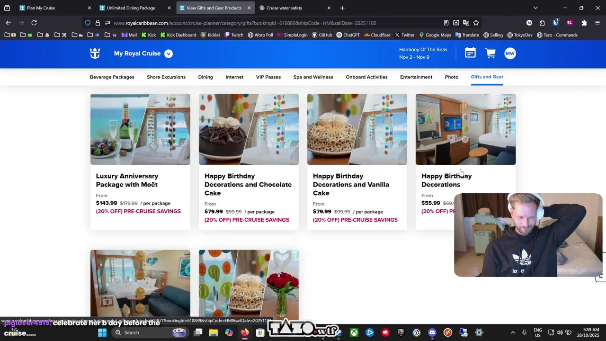This screenshot has width=606, height=341.
Task: Open the shopping cart icon
Action: pyautogui.click(x=490, y=54)
